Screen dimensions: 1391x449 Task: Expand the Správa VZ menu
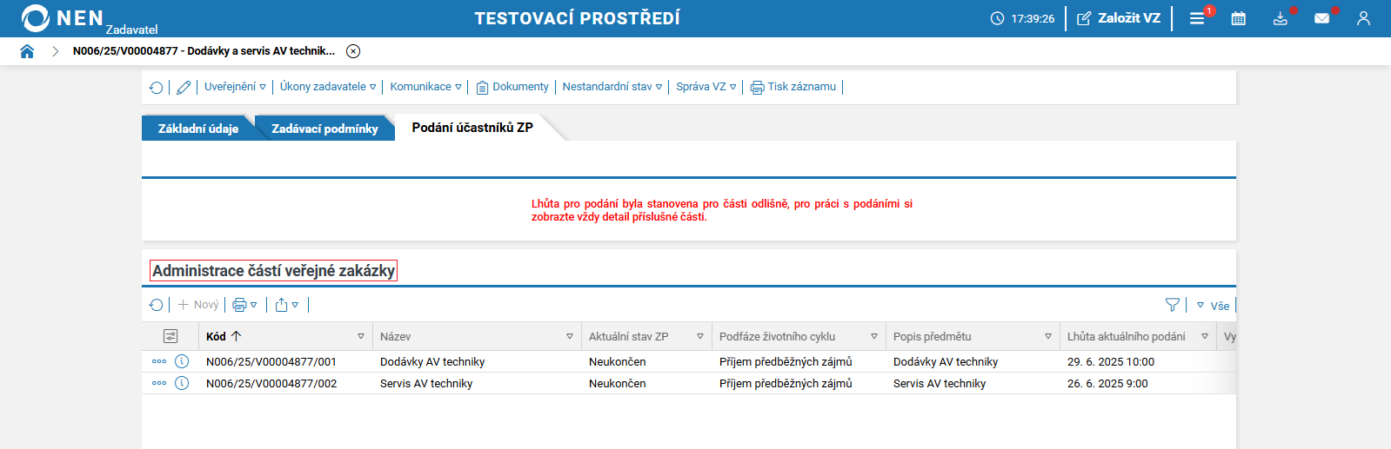706,87
